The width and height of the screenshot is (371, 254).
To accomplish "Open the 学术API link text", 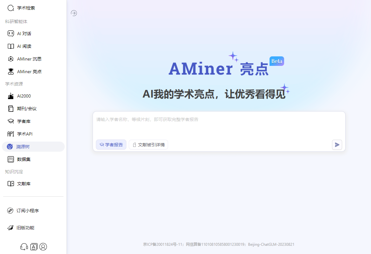I will coord(25,134).
